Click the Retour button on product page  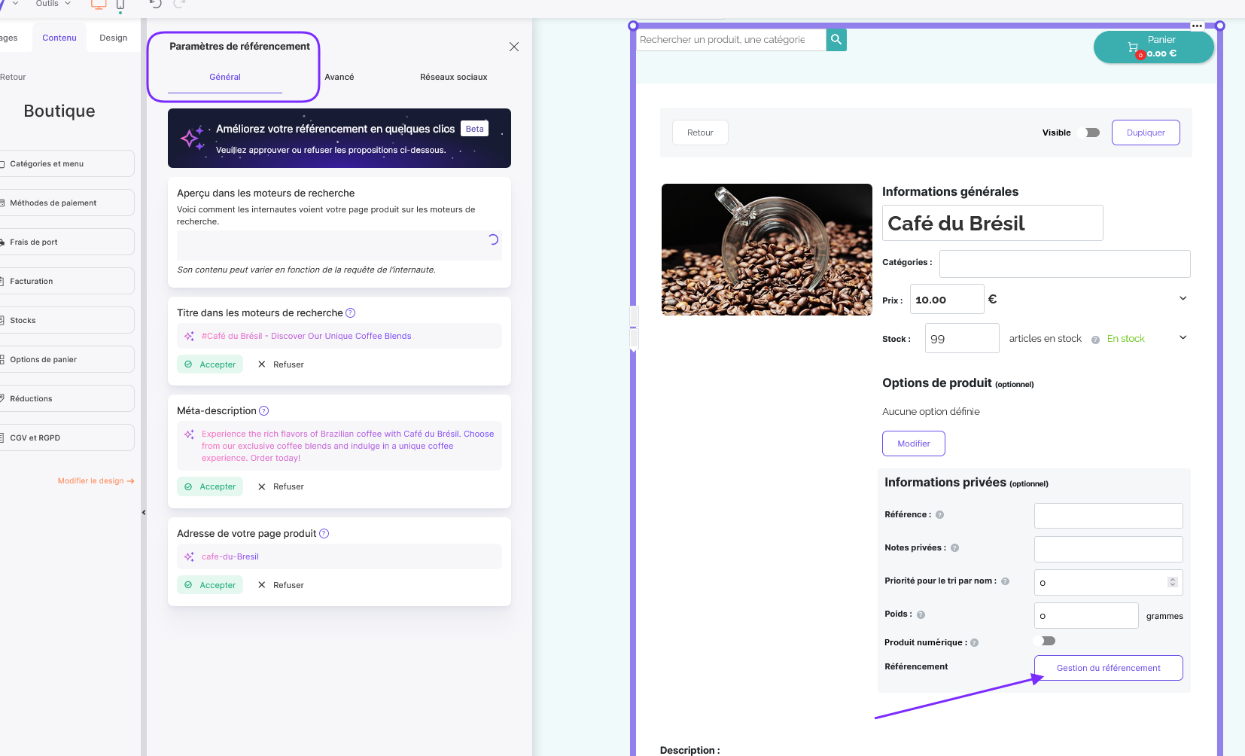pos(700,133)
